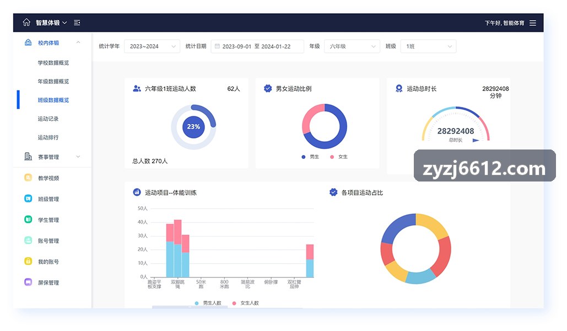
Task: Click the 班级管理 icon
Action: 28,199
